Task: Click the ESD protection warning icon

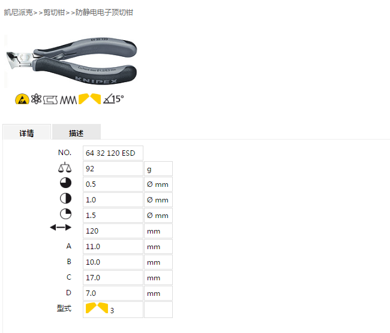Action: pos(22,99)
